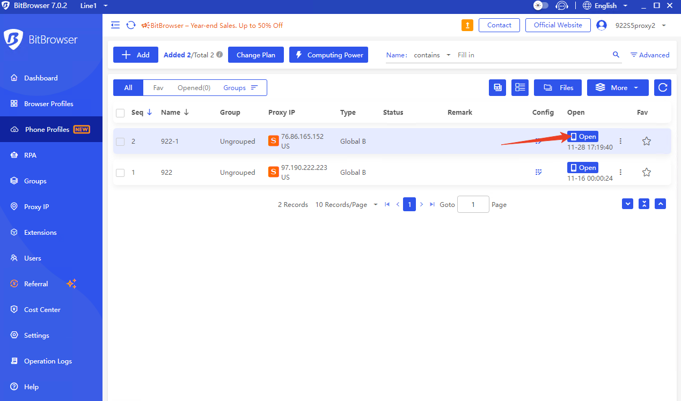Open the Official Website link
The width and height of the screenshot is (681, 401).
[x=558, y=25]
